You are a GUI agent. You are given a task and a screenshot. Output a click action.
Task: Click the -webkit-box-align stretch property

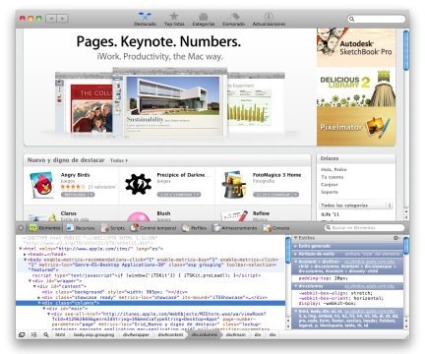335,293
